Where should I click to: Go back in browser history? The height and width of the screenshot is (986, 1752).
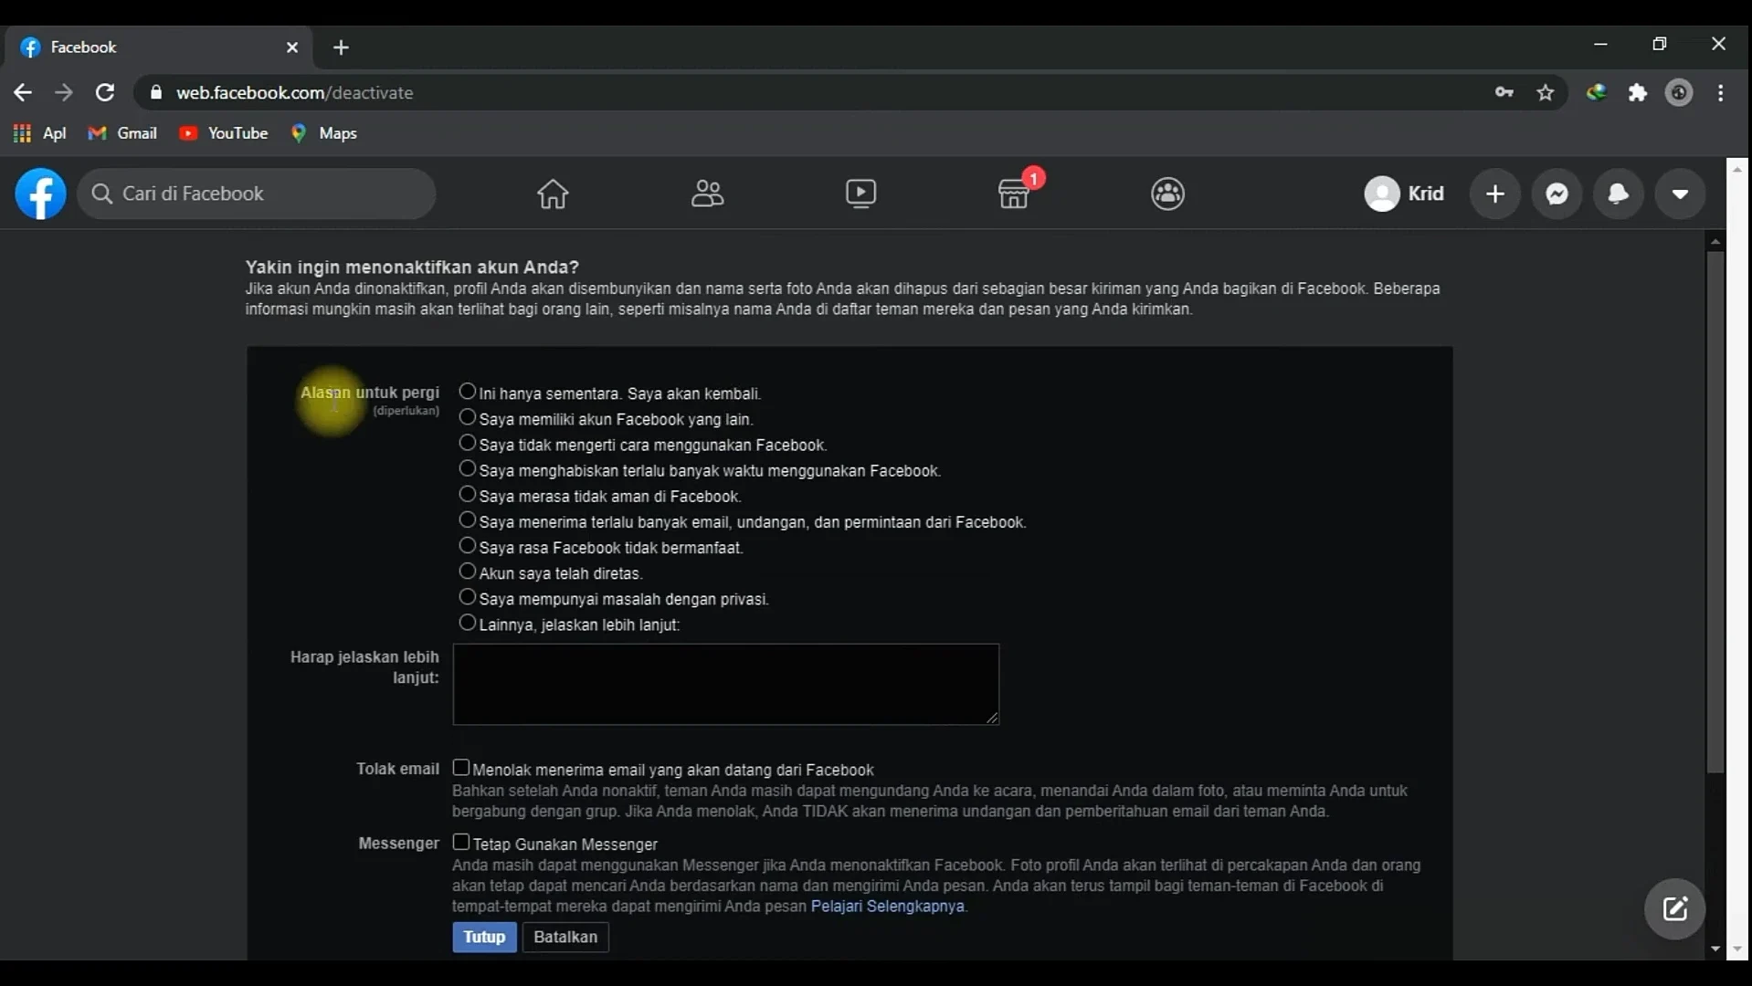pyautogui.click(x=23, y=92)
